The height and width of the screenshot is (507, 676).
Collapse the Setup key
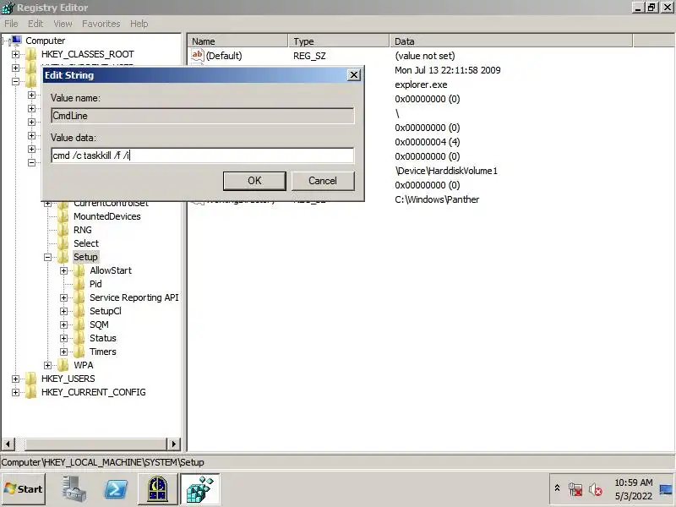click(48, 258)
